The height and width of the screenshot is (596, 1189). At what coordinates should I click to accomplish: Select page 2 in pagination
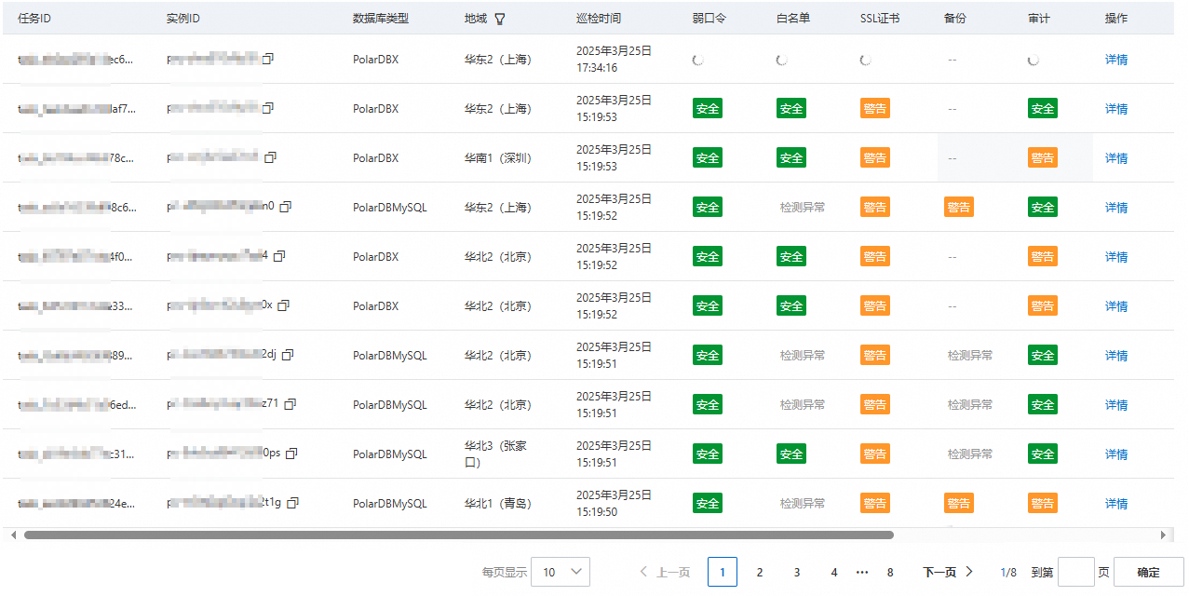pyautogui.click(x=760, y=572)
